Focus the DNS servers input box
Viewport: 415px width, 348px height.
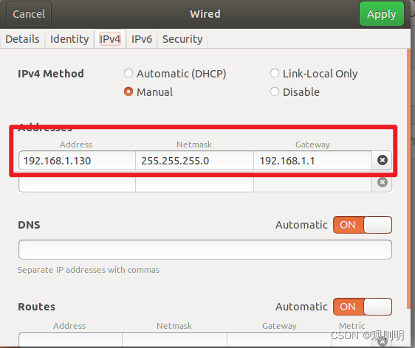pyautogui.click(x=205, y=249)
